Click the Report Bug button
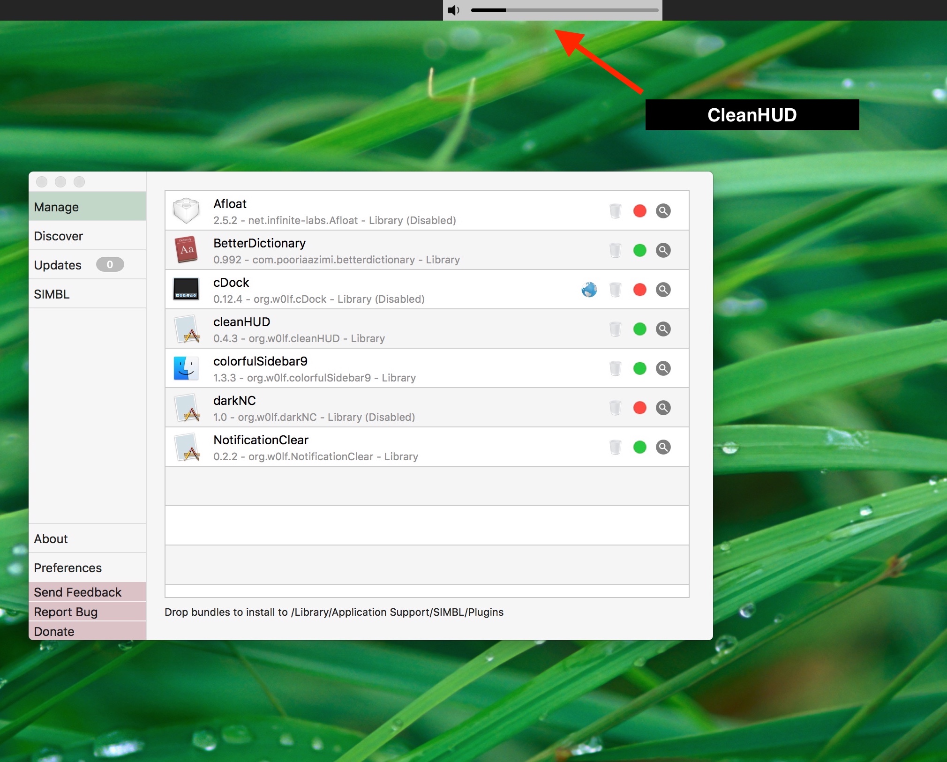947x762 pixels. (87, 612)
